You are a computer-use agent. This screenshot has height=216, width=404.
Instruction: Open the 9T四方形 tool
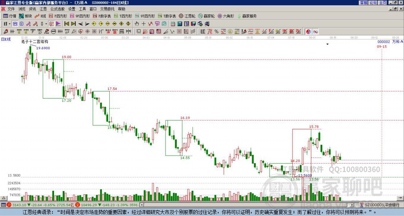tap(145, 16)
